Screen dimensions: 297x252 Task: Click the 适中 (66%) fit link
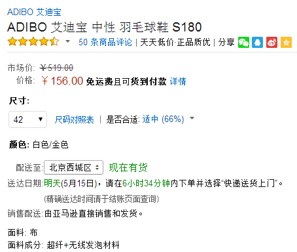pos(163,119)
